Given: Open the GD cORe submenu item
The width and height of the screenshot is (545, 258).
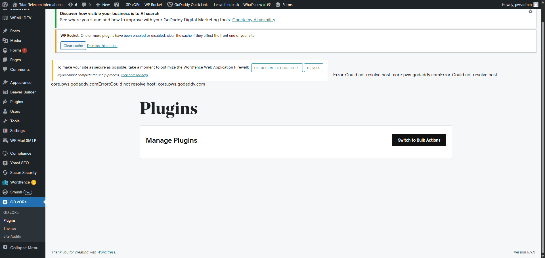Looking at the screenshot, I should (x=11, y=212).
